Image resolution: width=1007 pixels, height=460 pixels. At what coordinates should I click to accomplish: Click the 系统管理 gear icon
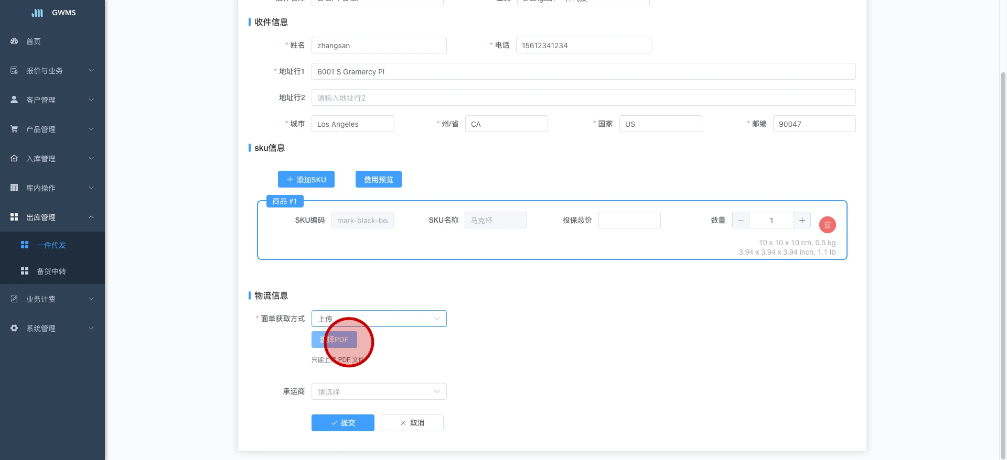click(x=14, y=328)
